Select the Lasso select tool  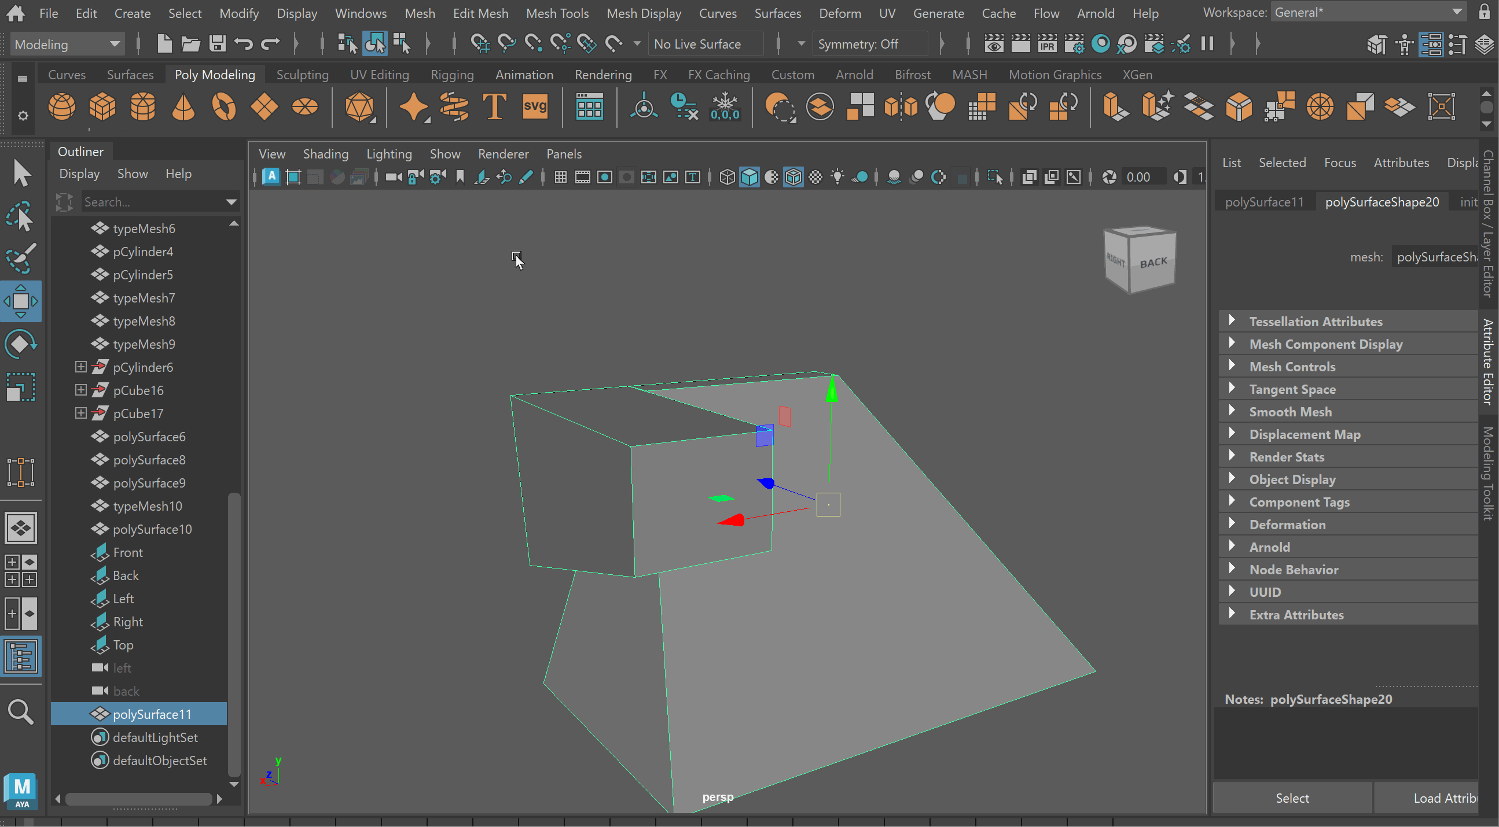pos(20,216)
